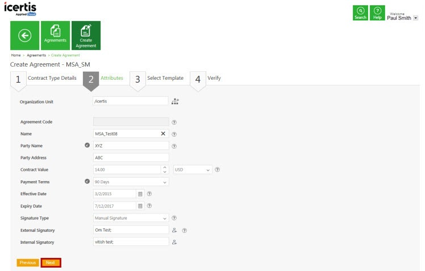Click inside the Party Address field
Screen dimensions: 425x271
coord(131,158)
